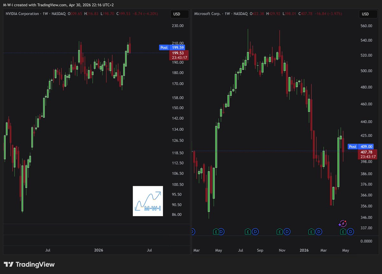Click the 86.00 level on NVIDIA price axis
Screen dimensions: 382x274
pos(177,214)
